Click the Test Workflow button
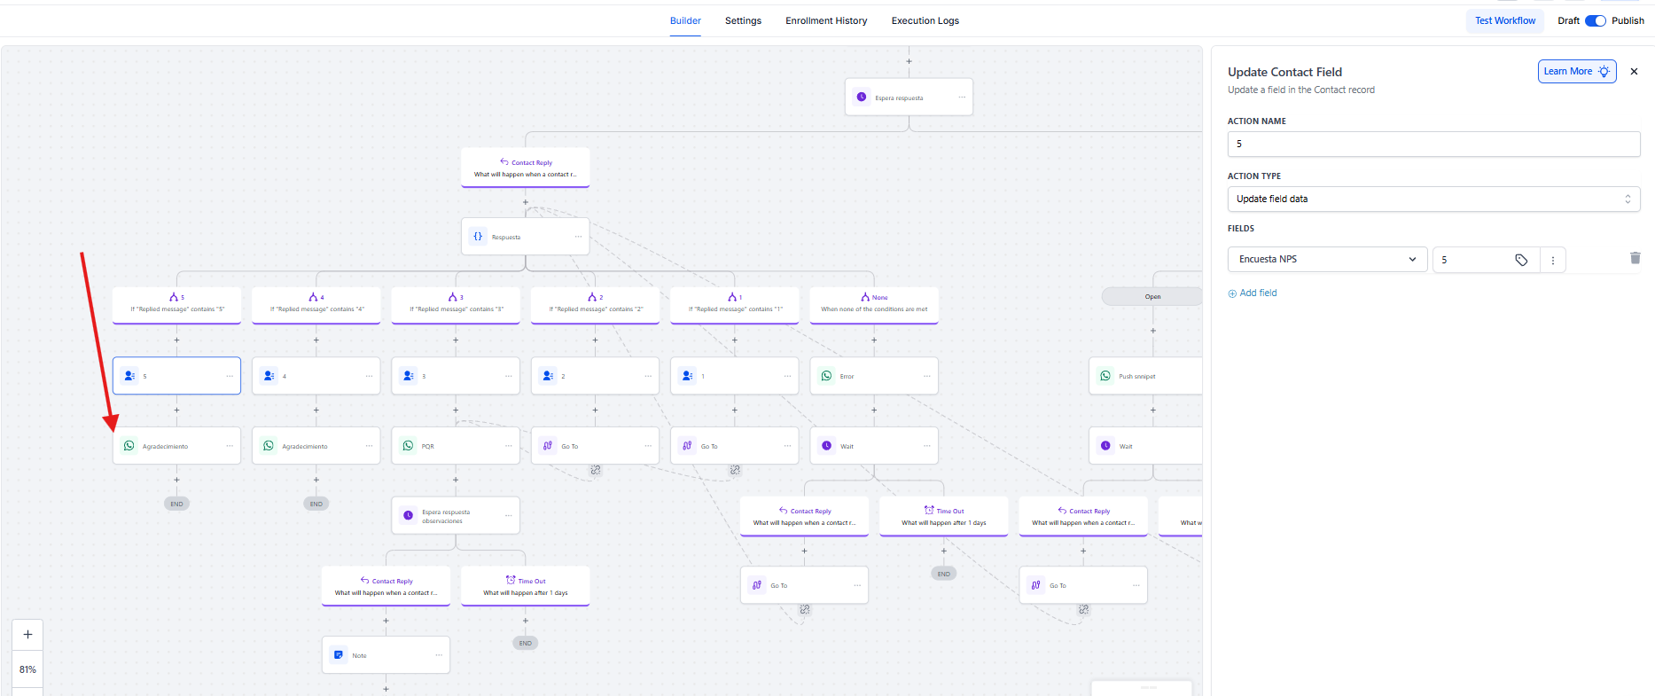Image resolution: width=1655 pixels, height=696 pixels. [x=1504, y=20]
